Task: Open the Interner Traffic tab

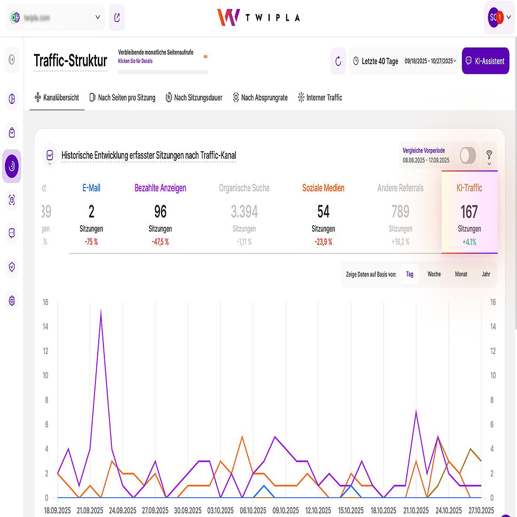Action: (320, 98)
